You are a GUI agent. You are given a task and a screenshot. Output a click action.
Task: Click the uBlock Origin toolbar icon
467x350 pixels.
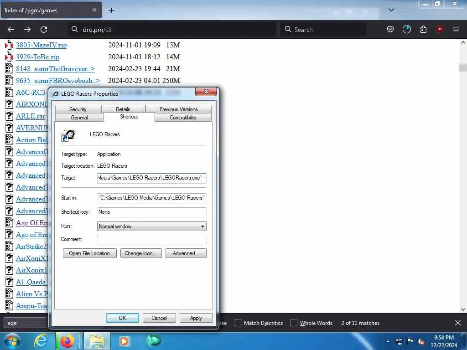pos(439,29)
